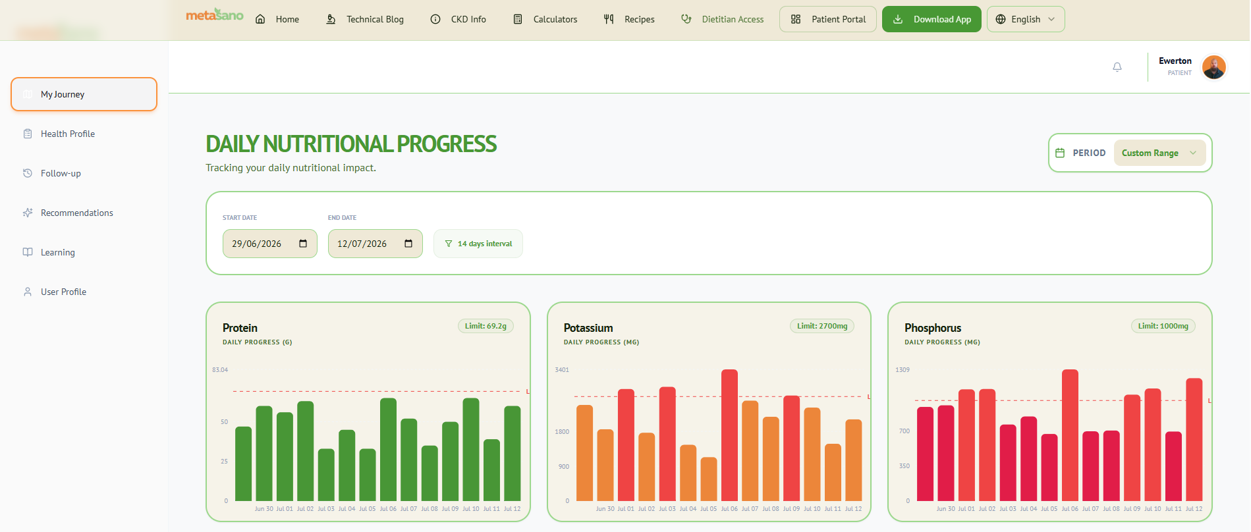Click the My Journey map icon
The height and width of the screenshot is (532, 1251).
tap(28, 94)
